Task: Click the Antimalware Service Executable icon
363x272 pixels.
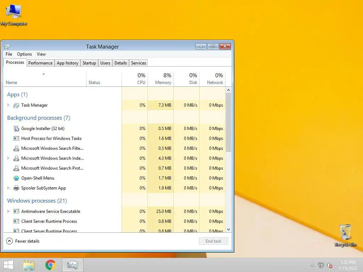Action: point(16,211)
